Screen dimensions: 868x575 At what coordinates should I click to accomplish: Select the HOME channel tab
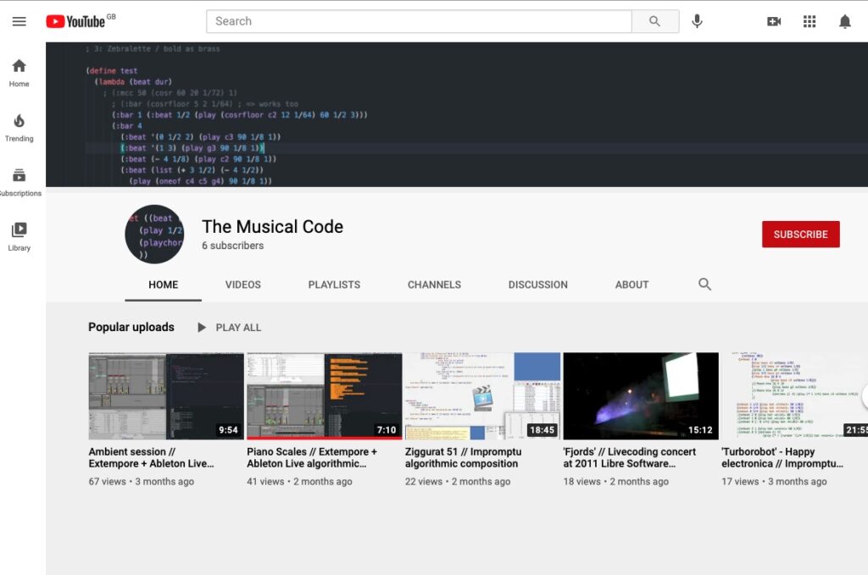(x=163, y=285)
